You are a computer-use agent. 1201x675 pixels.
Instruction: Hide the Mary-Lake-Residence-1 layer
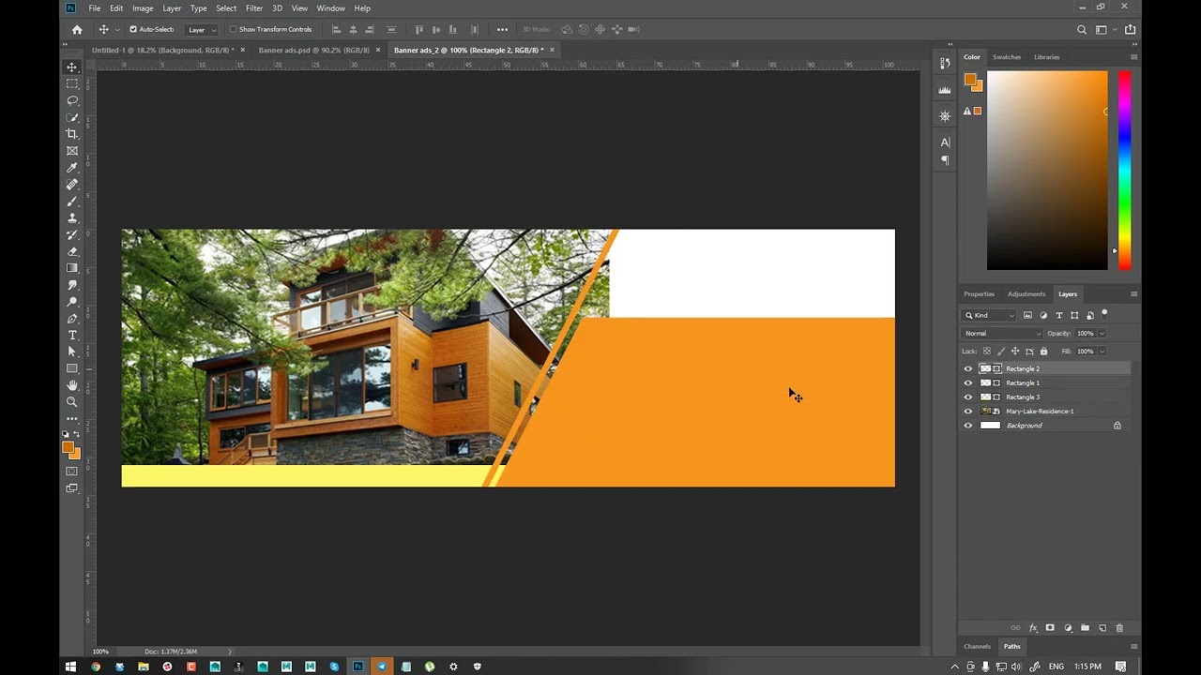968,411
